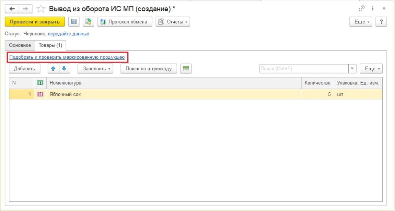Click the back navigation arrow
The width and height of the screenshot is (395, 211).
pyautogui.click(x=12, y=8)
